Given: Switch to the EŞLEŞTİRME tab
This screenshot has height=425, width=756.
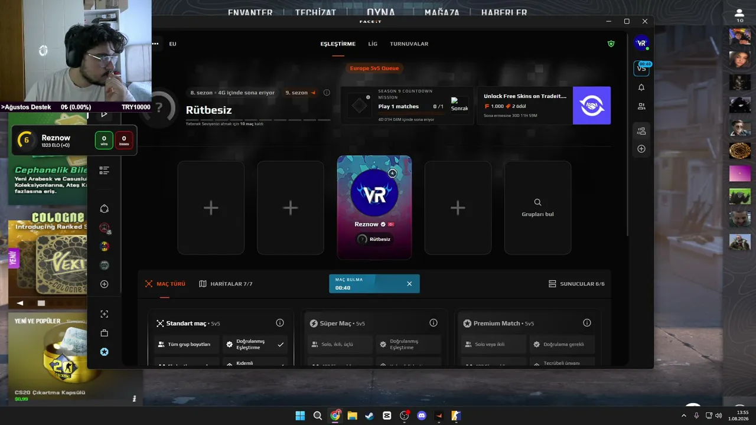Looking at the screenshot, I should click(338, 44).
